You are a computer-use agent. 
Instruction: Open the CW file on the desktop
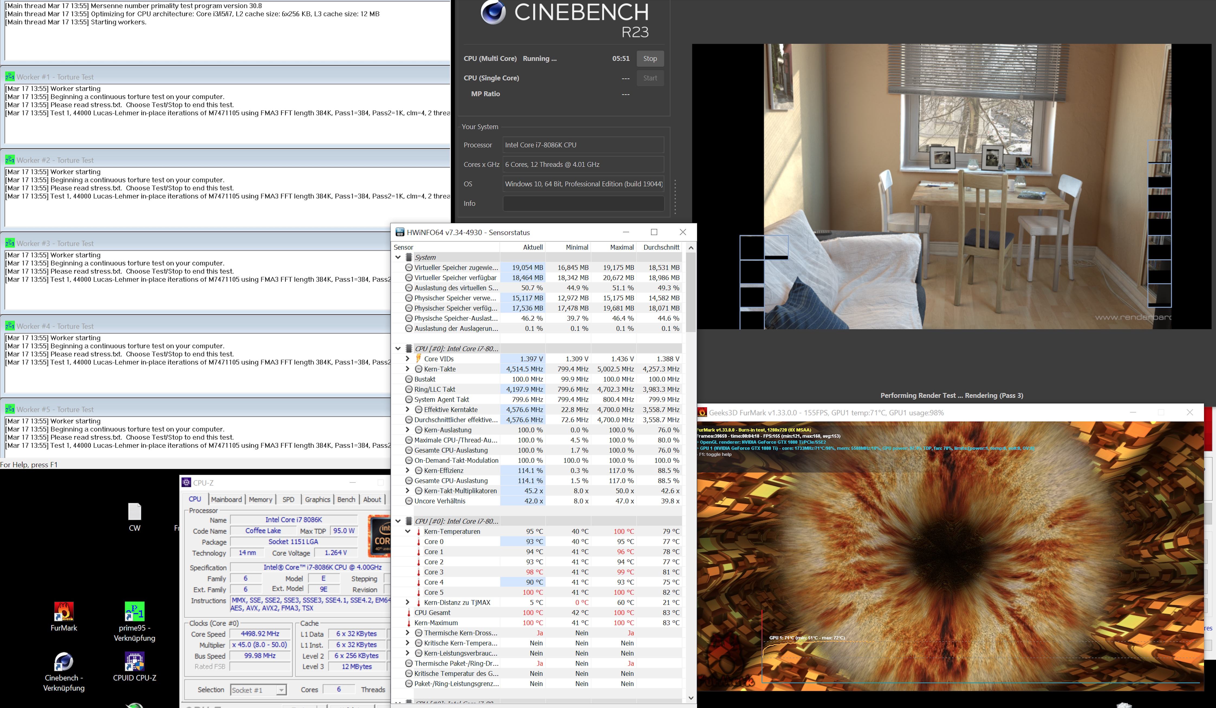coord(134,517)
